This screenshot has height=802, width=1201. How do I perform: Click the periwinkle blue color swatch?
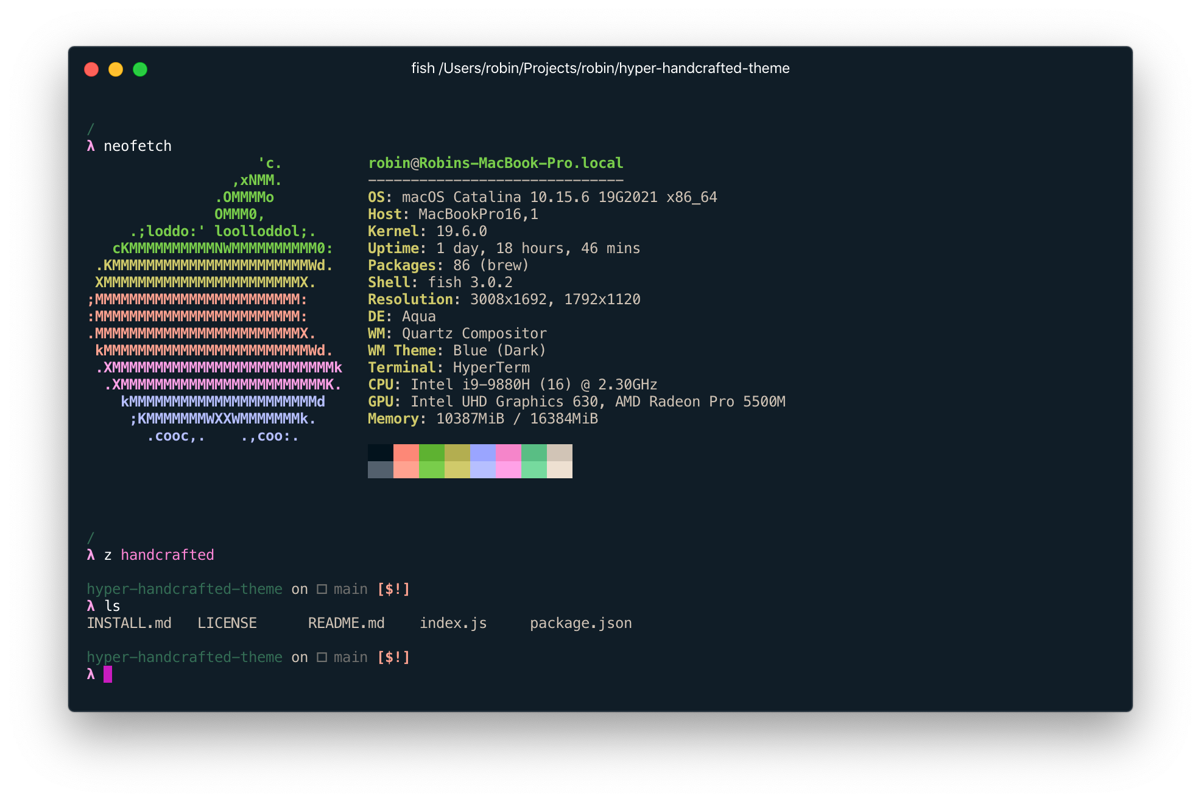[482, 453]
